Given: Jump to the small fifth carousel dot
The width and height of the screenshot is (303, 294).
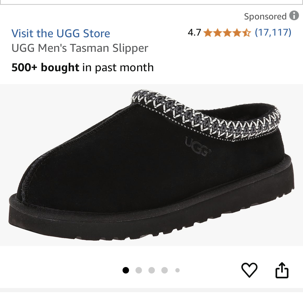Looking at the screenshot, I should [177, 270].
